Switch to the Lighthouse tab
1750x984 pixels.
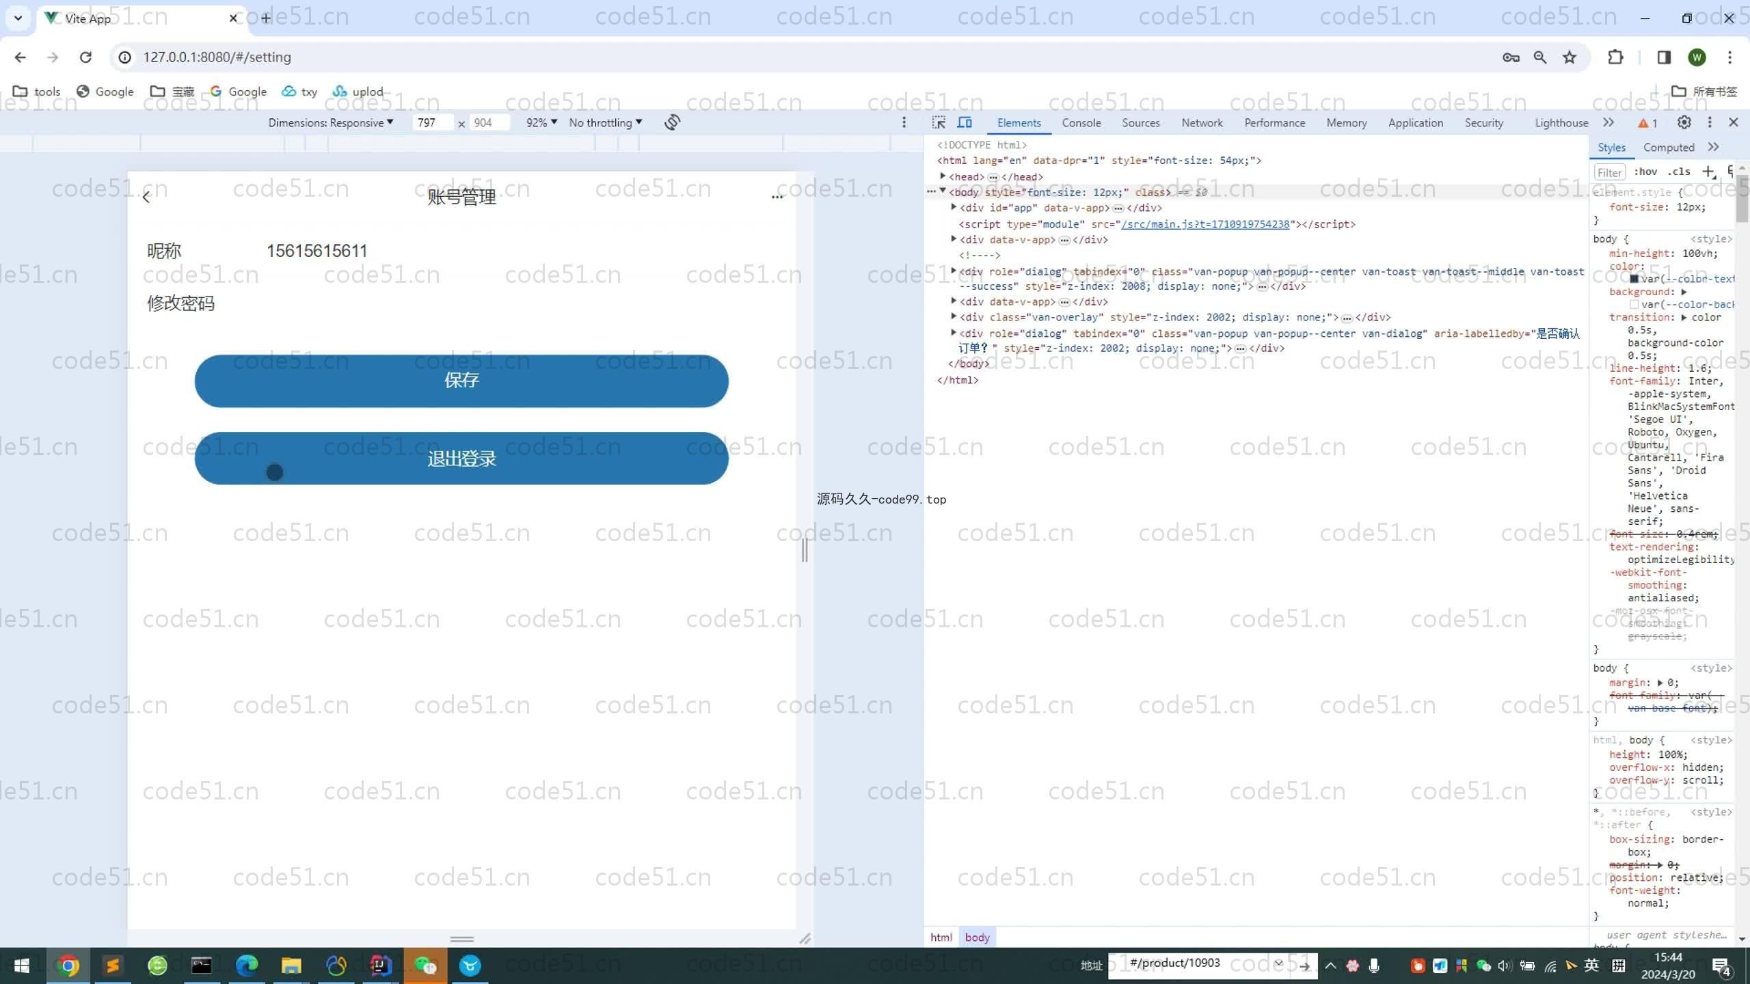pyautogui.click(x=1561, y=123)
